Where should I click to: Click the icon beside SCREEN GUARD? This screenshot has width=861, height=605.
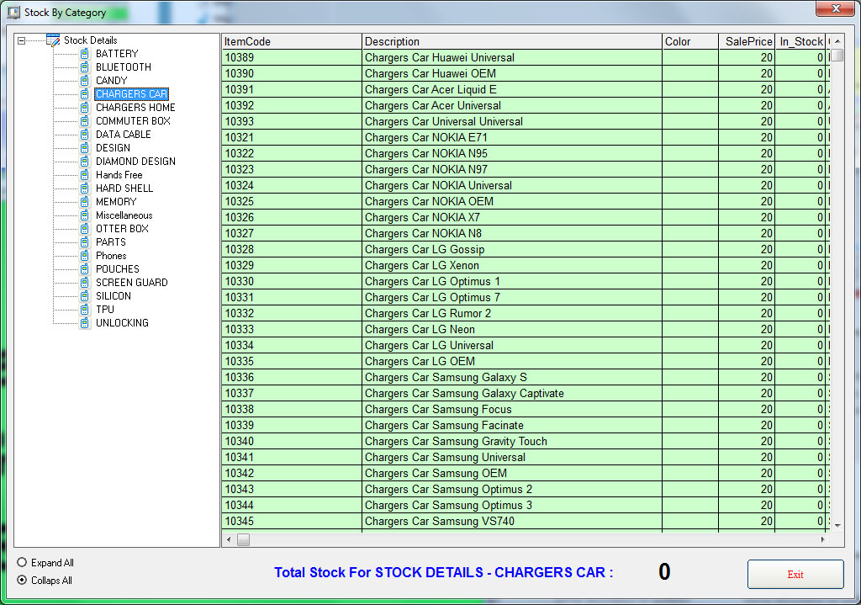85,283
